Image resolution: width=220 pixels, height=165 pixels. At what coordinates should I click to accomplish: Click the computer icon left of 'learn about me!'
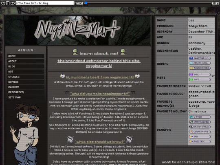coord(75,52)
